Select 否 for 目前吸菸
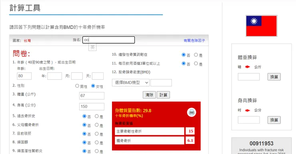The height and width of the screenshot is (154, 296). 84,134
